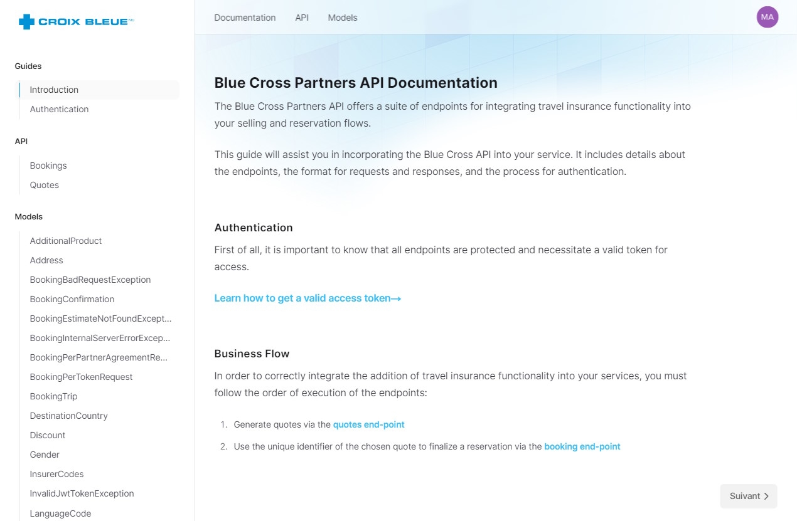Image resolution: width=797 pixels, height=521 pixels.
Task: Click the valid access token link
Action: tap(308, 298)
